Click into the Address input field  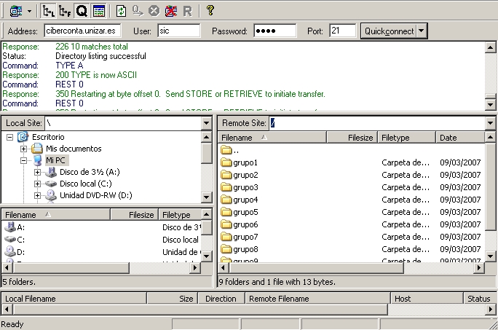80,31
